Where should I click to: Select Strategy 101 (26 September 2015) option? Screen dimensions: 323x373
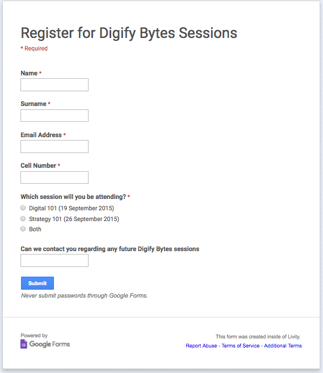[x=23, y=218]
